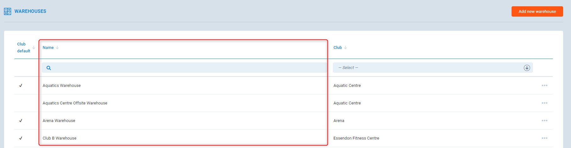Screen dimensions: 571x148
Task: Open the three-dot menu for Aquatics Warehouse
Action: [x=544, y=86]
